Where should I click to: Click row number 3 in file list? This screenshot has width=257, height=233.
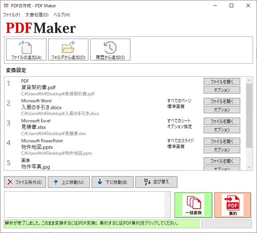click(x=8, y=123)
